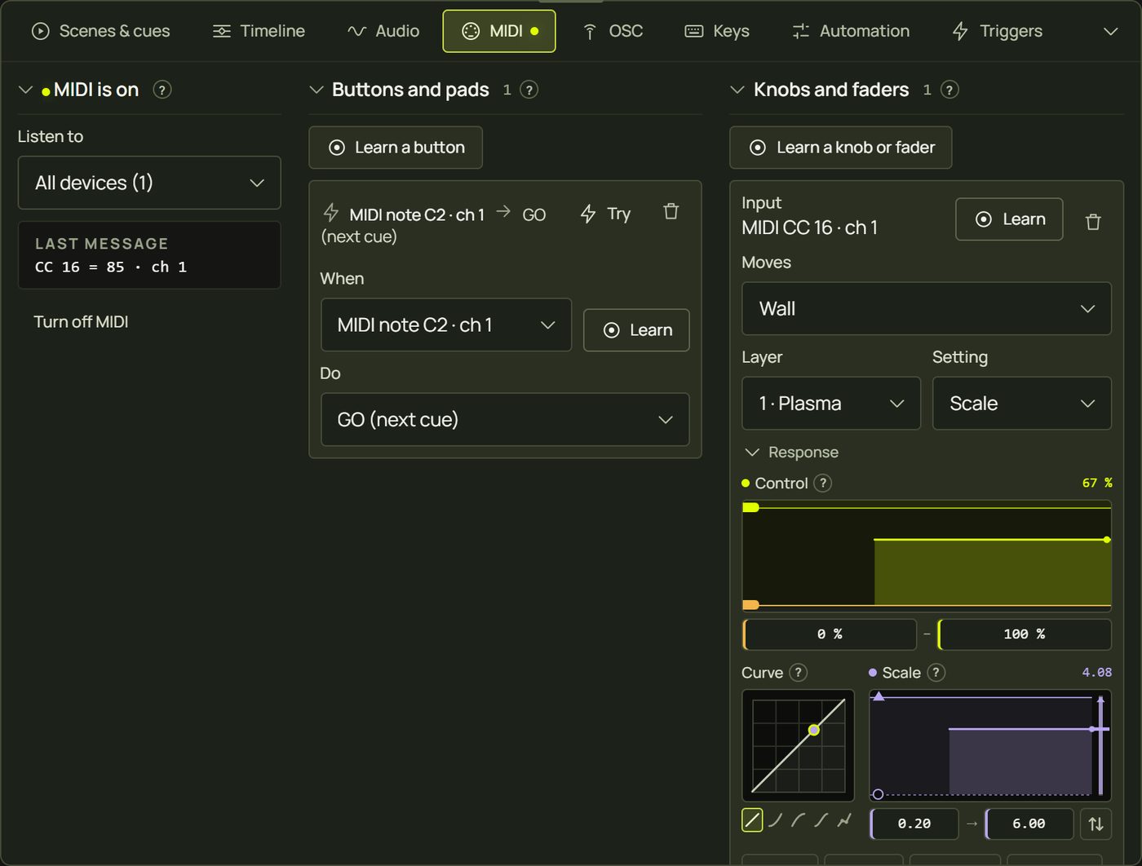1142x866 pixels.
Task: Open help for MIDI is on
Action: coord(162,90)
